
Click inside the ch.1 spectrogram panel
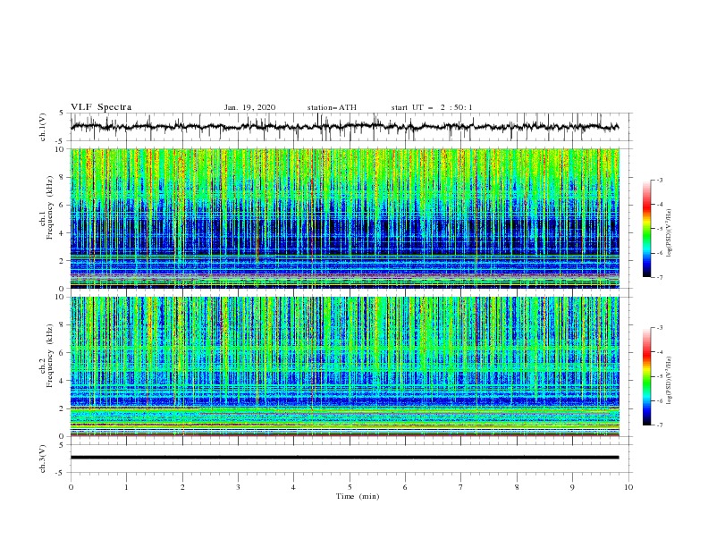345,218
